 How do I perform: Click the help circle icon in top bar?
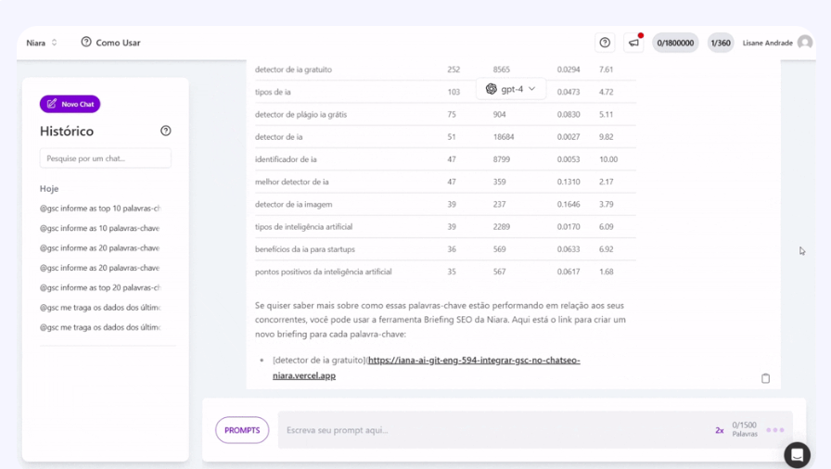(x=605, y=43)
